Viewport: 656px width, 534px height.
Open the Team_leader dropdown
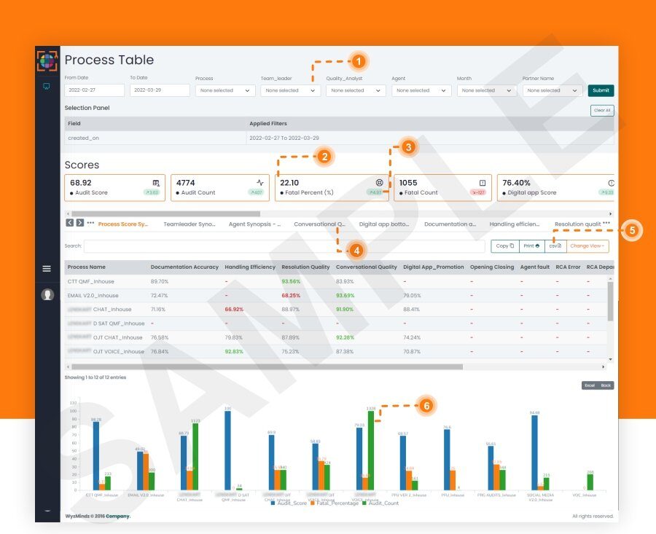click(290, 90)
